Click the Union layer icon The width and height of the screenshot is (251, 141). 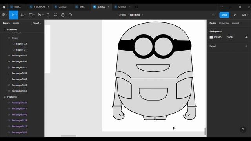click(9, 38)
